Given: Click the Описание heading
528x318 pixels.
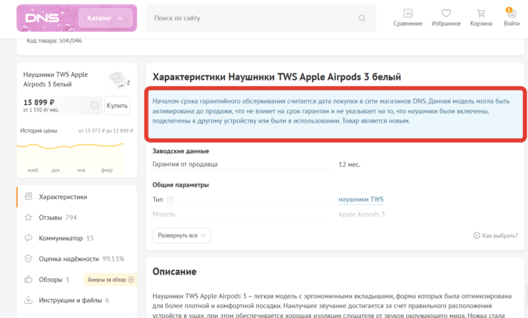Looking at the screenshot, I should click(174, 272).
